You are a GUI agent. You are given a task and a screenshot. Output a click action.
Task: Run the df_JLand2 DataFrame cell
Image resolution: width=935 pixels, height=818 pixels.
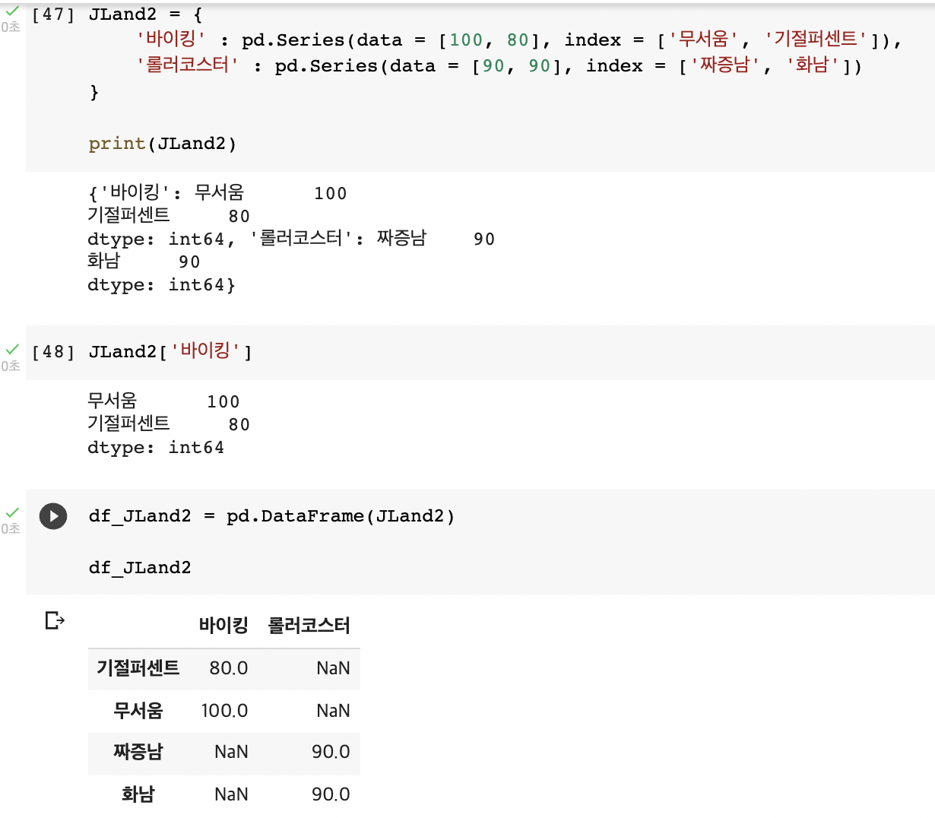point(53,516)
